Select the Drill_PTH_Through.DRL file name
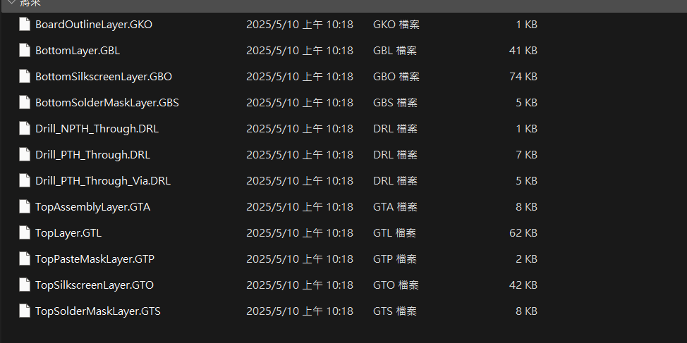Screen dimensions: 687x343 (93, 155)
